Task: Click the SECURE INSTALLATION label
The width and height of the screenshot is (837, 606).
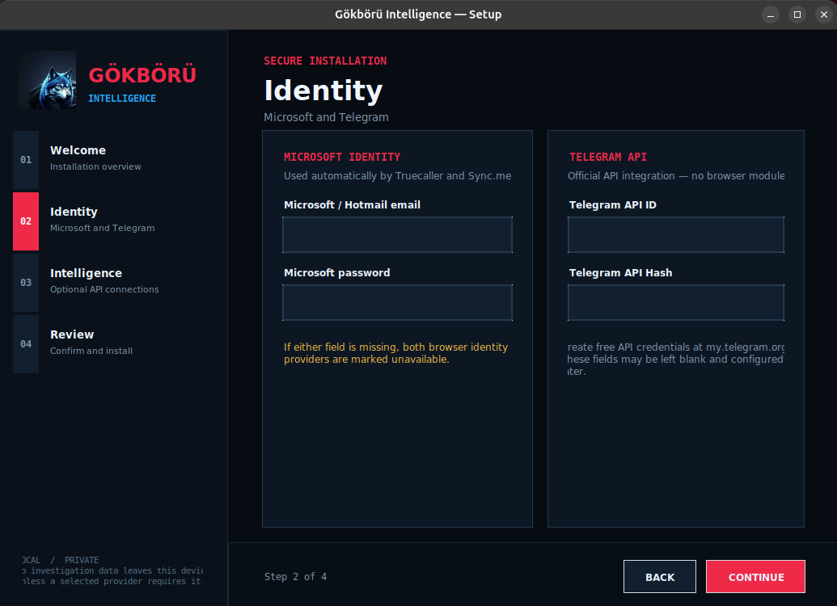Action: tap(325, 61)
